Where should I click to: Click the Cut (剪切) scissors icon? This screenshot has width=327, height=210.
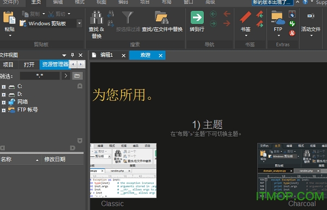[x=51, y=14]
